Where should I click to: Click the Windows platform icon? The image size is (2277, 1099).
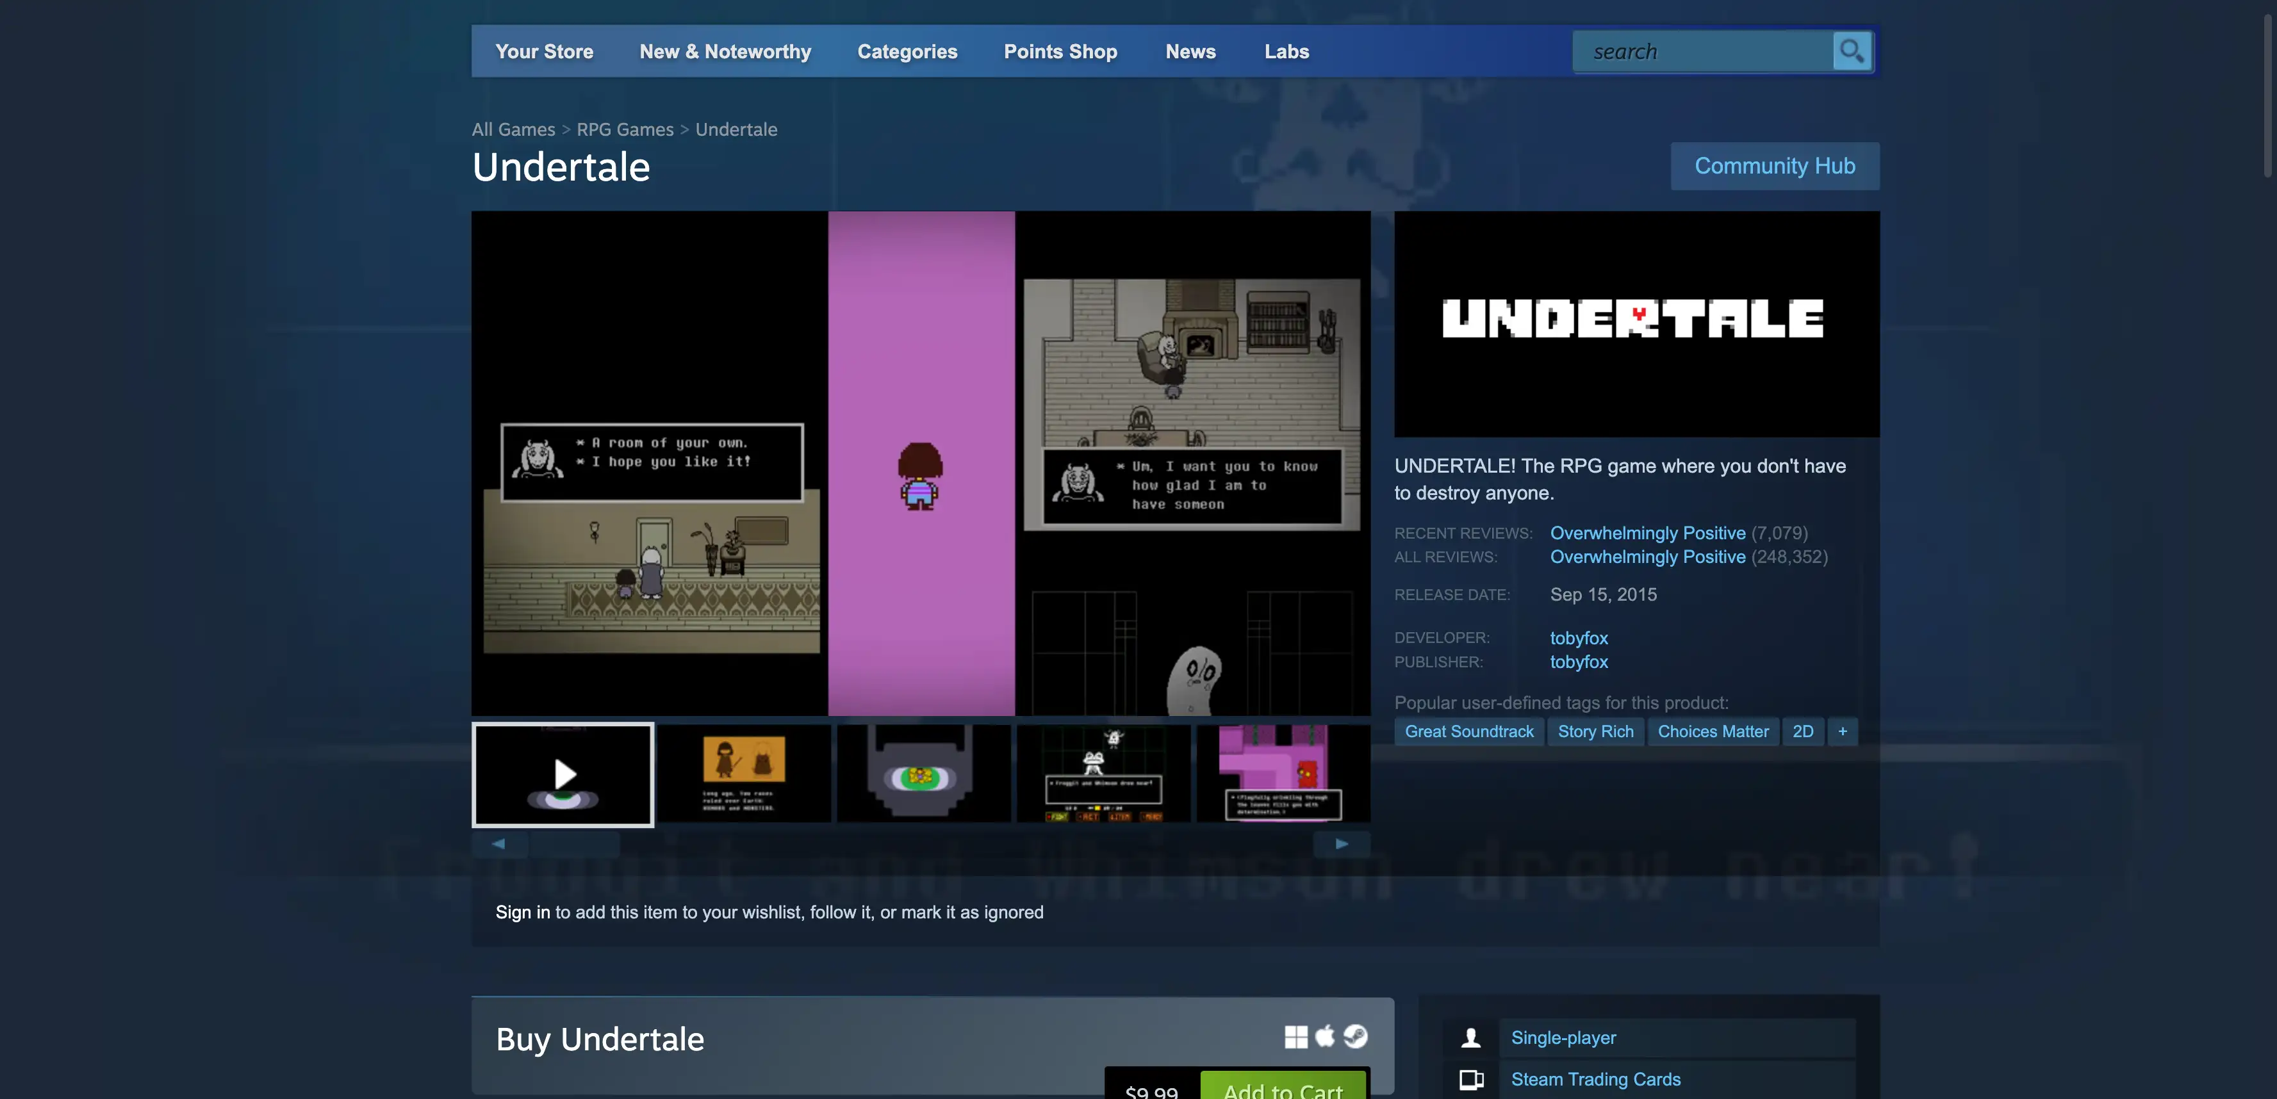pos(1296,1036)
